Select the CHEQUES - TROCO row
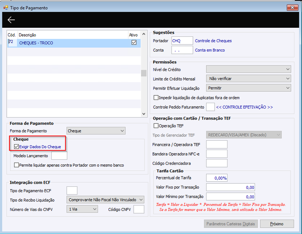The image size is (302, 234). click(x=74, y=43)
